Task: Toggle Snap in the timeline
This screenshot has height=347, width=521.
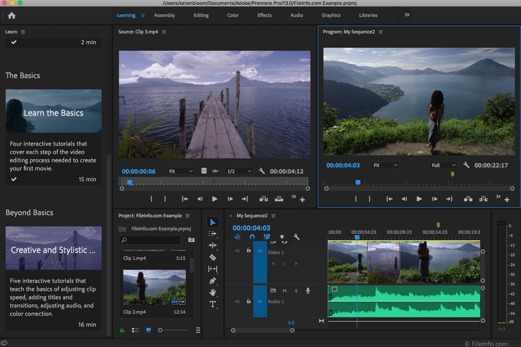Action: click(253, 237)
